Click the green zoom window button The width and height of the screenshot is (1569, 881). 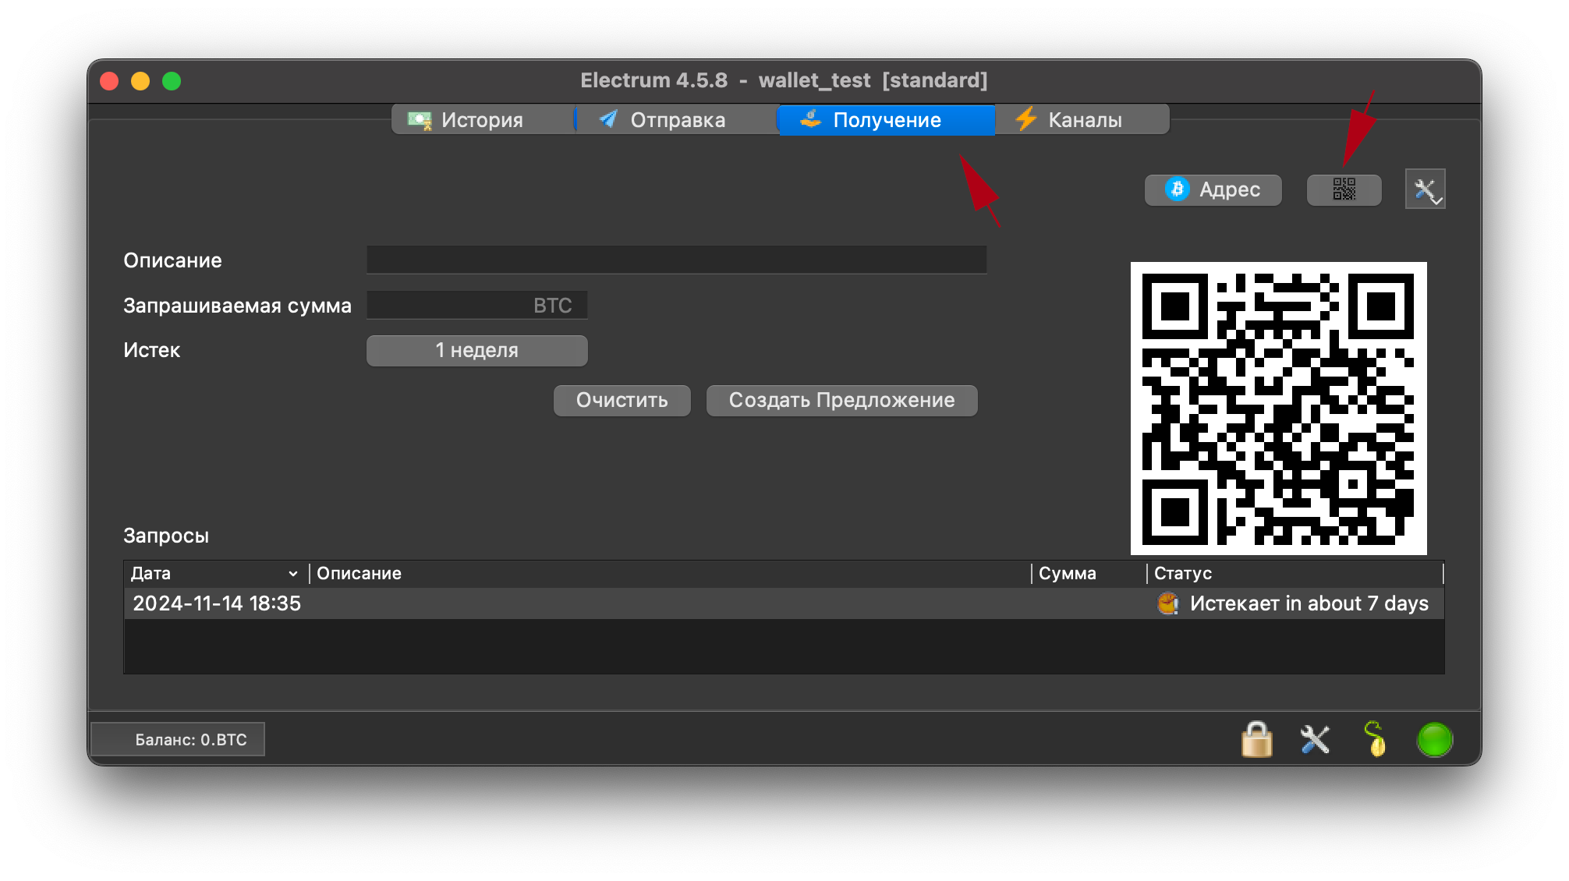172,81
